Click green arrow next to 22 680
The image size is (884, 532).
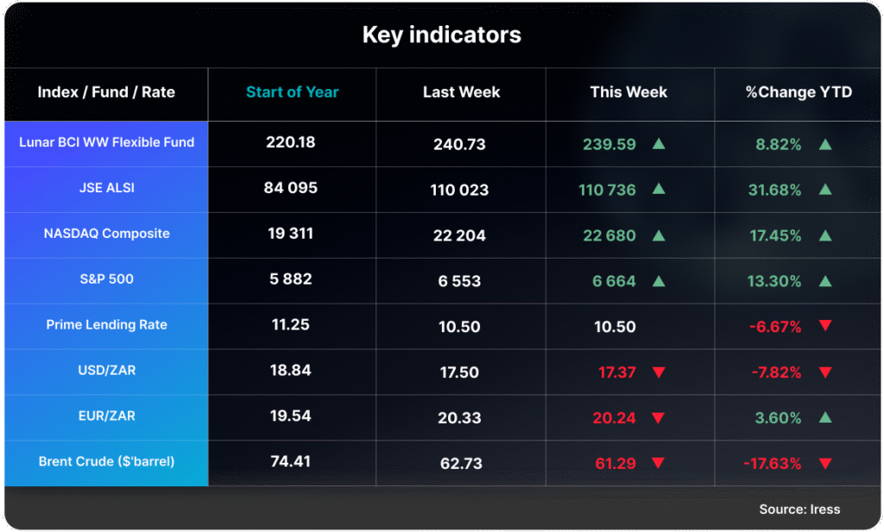659,235
